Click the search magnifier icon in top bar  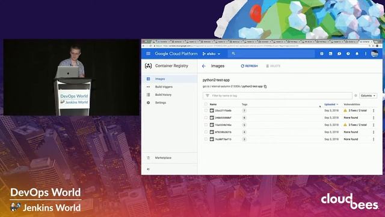tap(233, 54)
